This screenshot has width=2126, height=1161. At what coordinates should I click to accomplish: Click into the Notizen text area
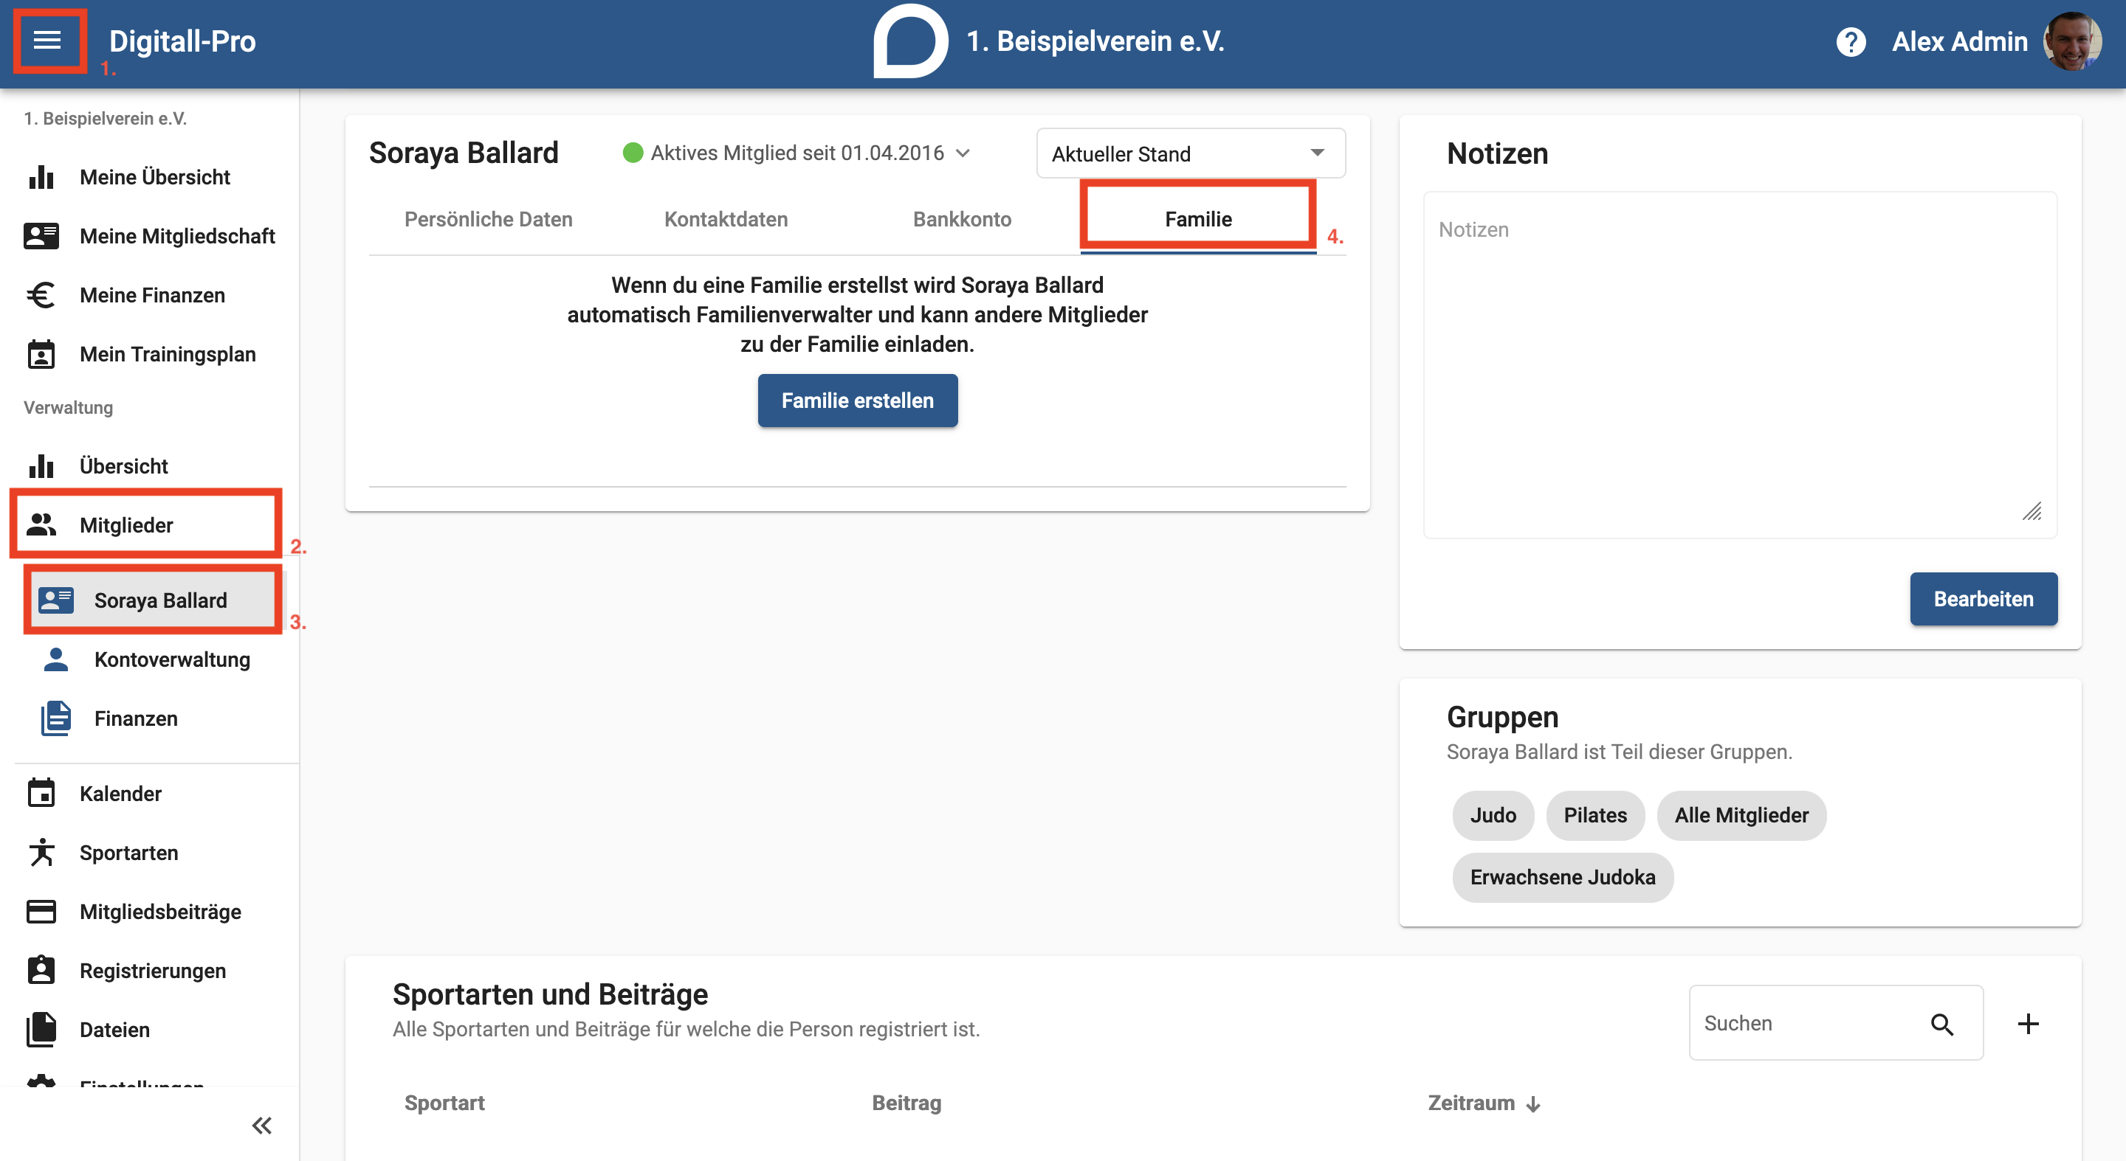coord(1740,365)
